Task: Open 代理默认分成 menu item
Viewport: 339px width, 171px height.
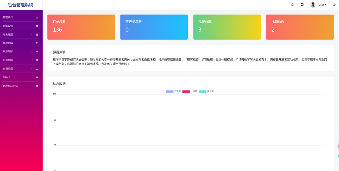Action: coord(11,86)
